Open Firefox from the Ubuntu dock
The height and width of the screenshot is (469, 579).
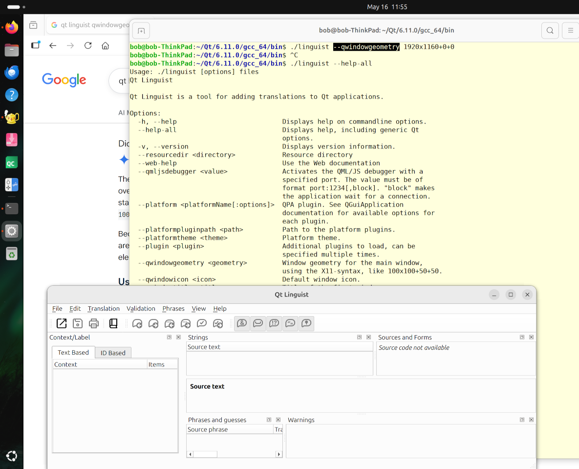(12, 27)
